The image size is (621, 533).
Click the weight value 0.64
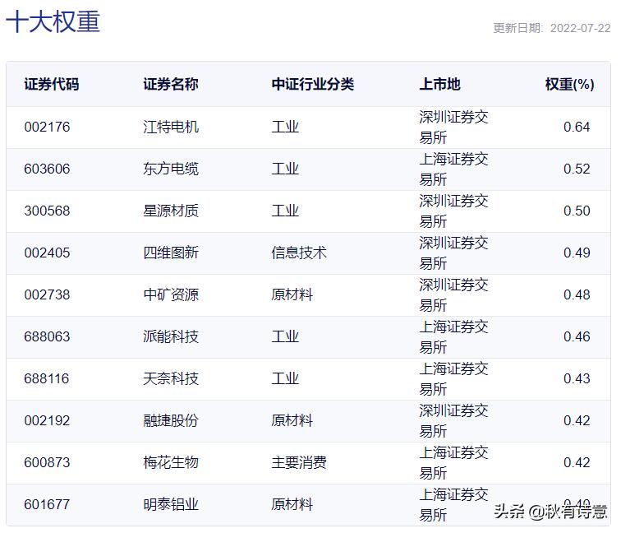(x=577, y=127)
